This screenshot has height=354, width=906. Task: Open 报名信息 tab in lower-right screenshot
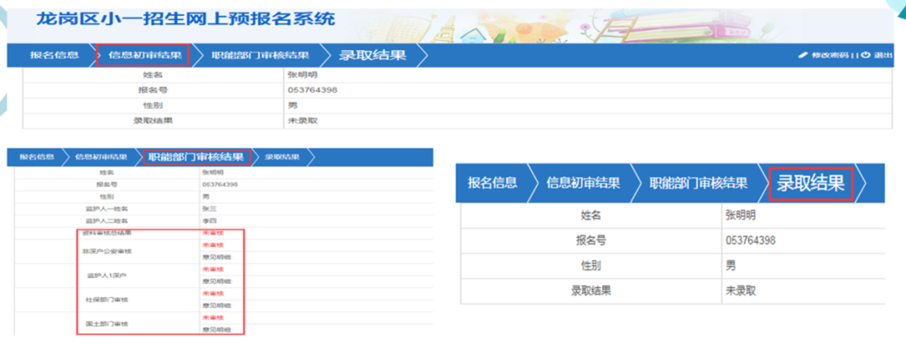coord(493,183)
